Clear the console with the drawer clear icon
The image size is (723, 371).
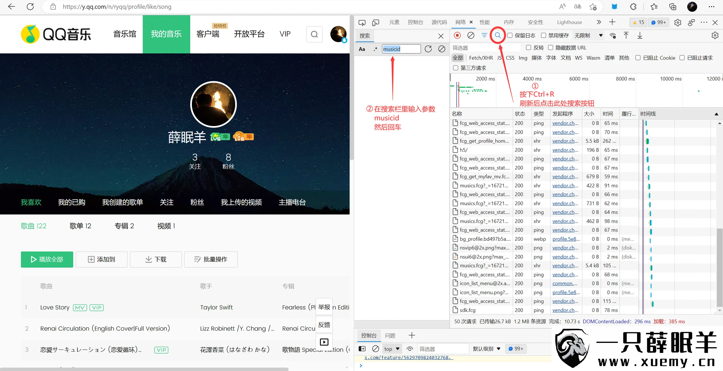(375, 349)
